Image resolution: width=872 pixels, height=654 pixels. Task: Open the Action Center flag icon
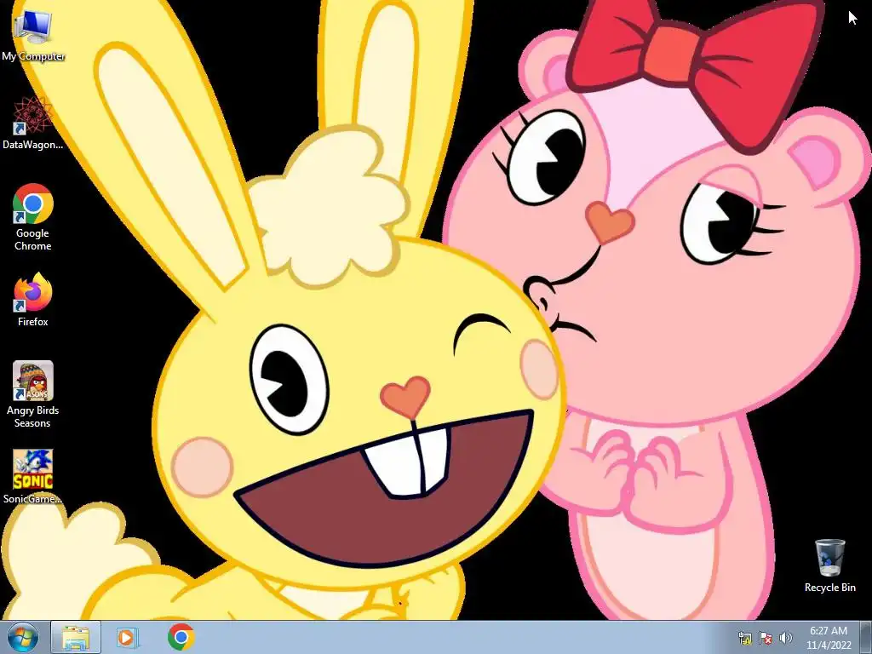click(x=766, y=638)
